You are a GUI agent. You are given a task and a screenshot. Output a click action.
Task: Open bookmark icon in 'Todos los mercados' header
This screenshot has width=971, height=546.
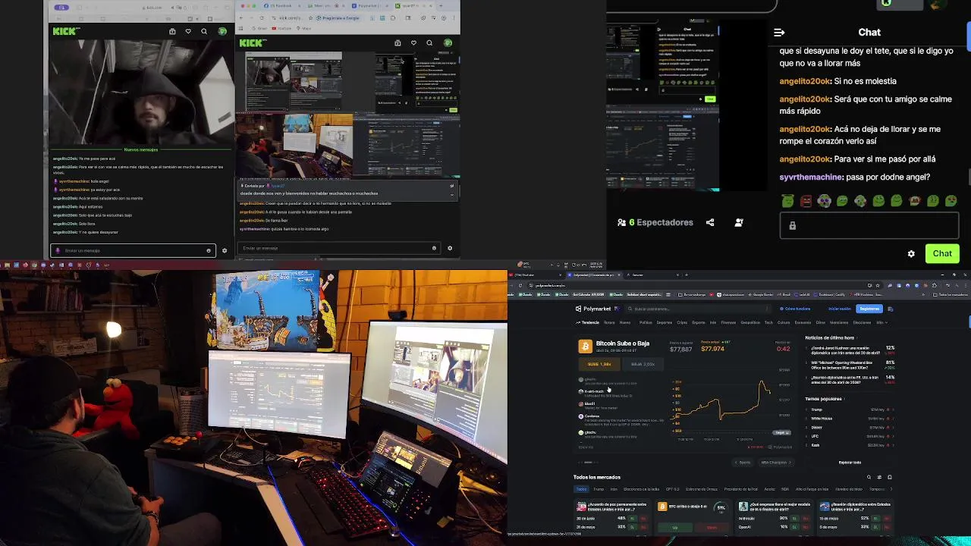point(890,477)
